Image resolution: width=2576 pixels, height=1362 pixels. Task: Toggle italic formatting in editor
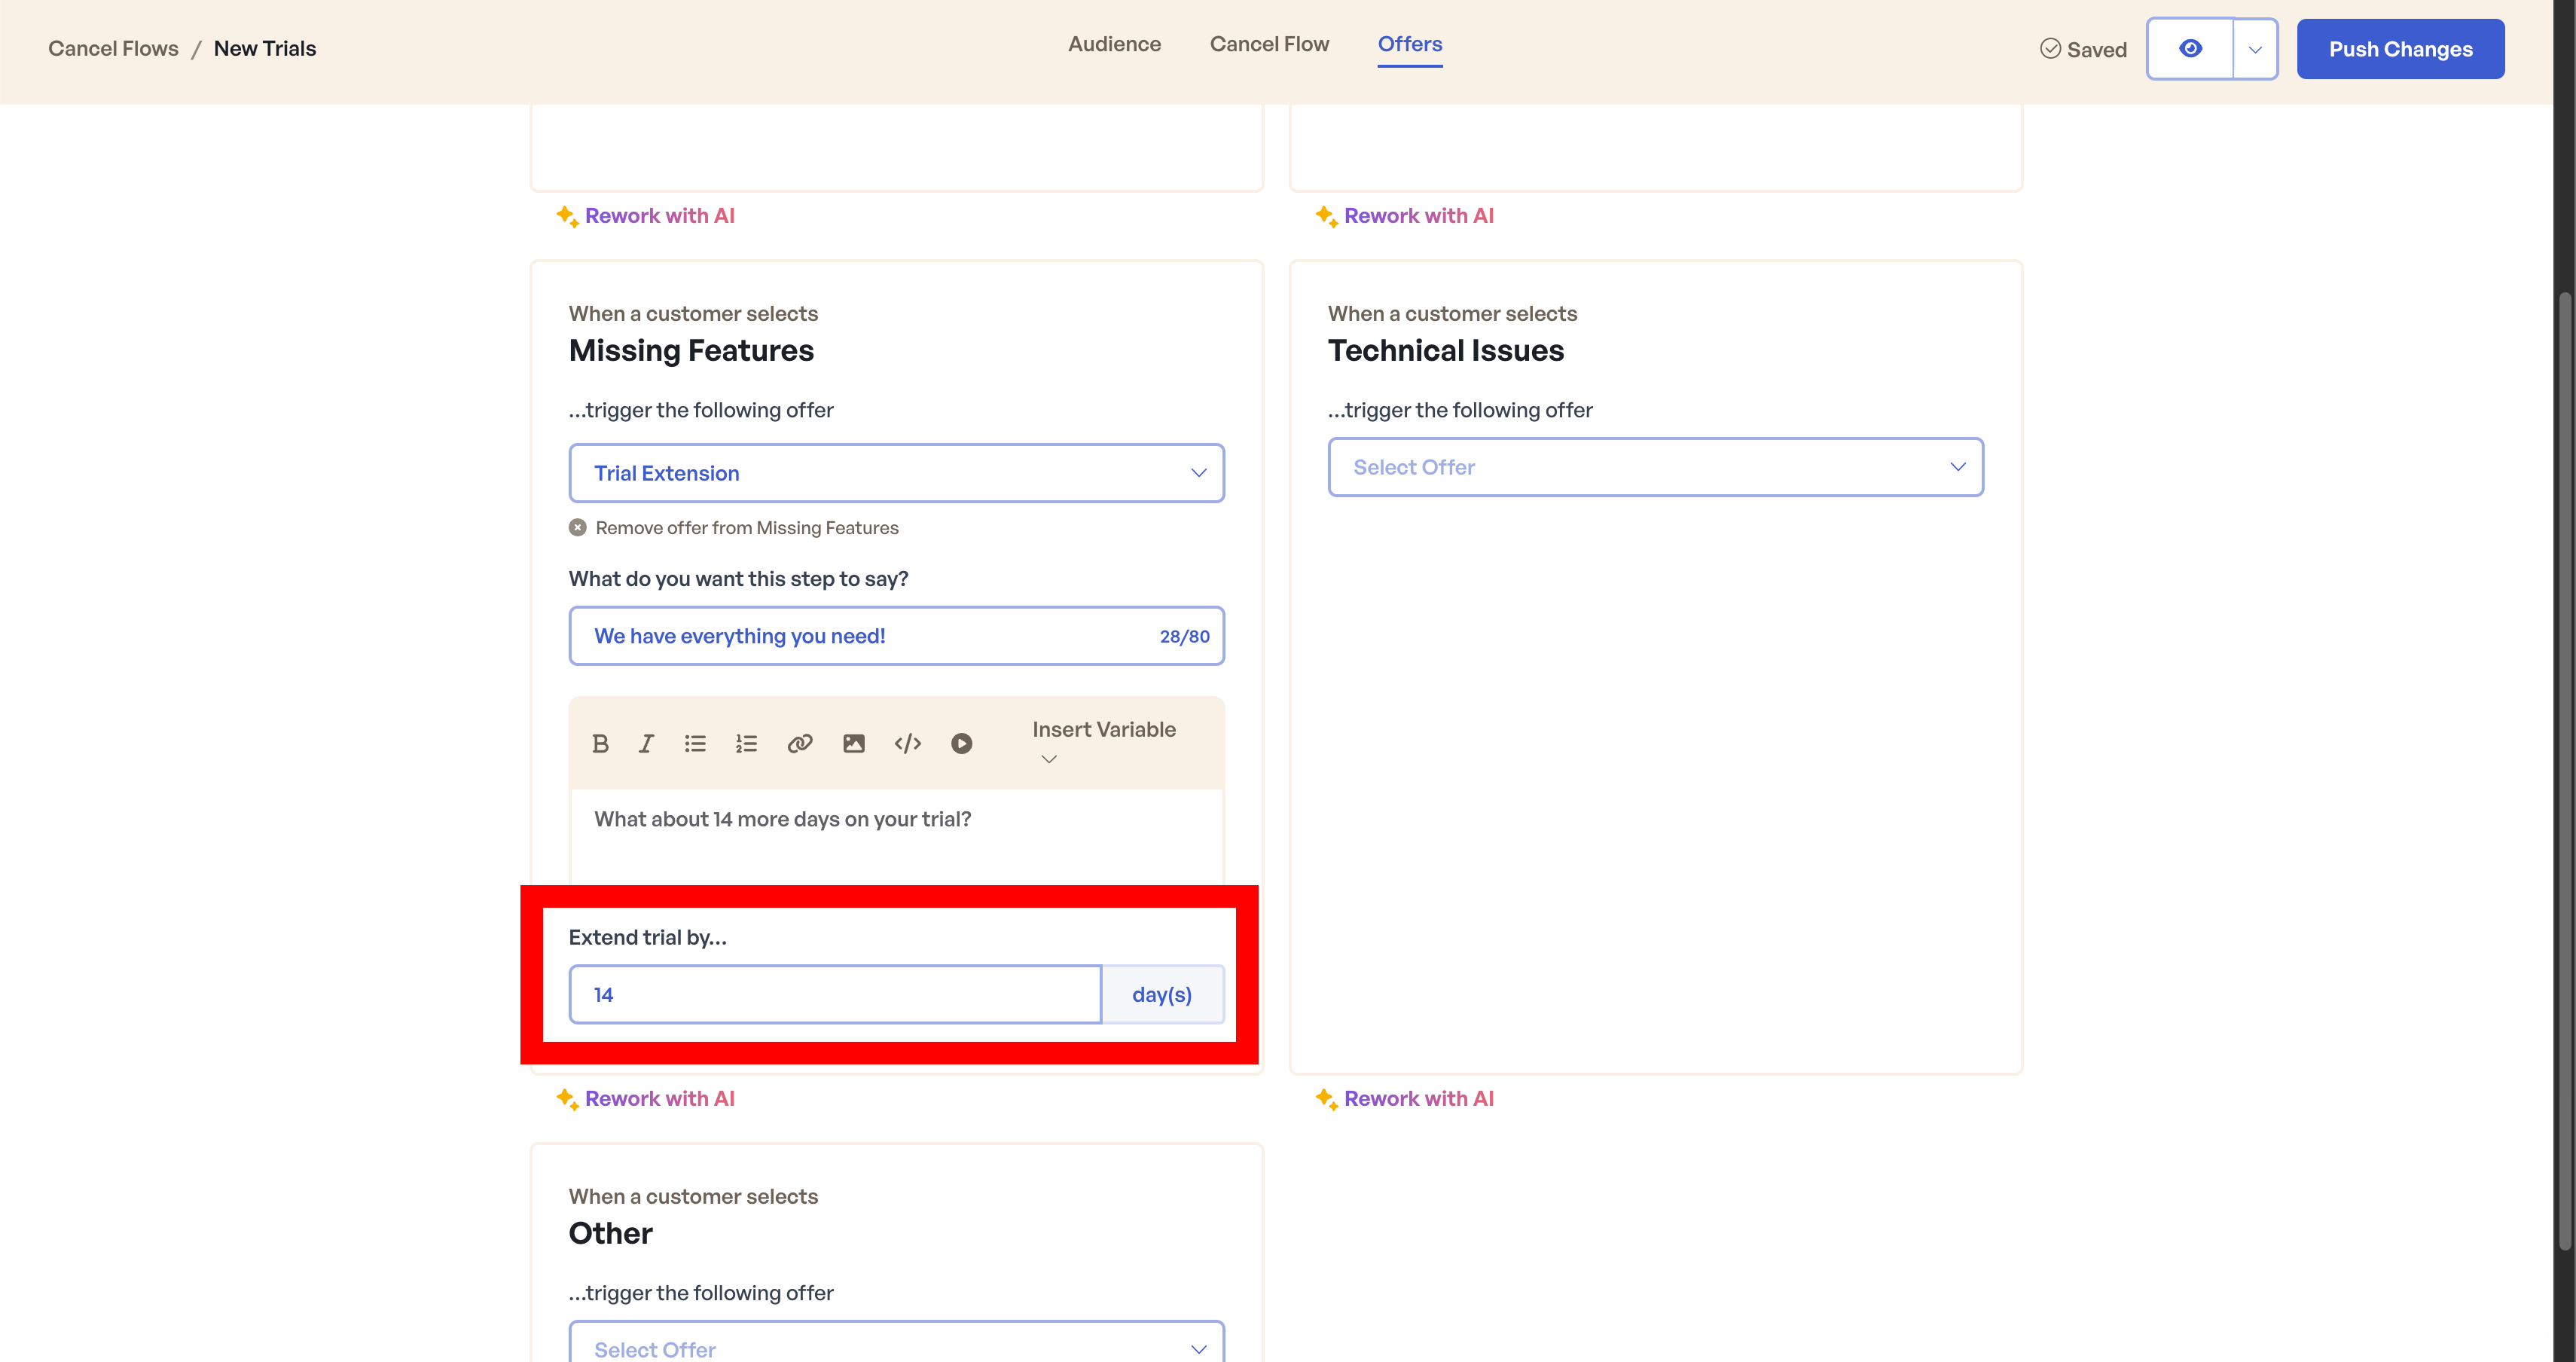click(646, 743)
